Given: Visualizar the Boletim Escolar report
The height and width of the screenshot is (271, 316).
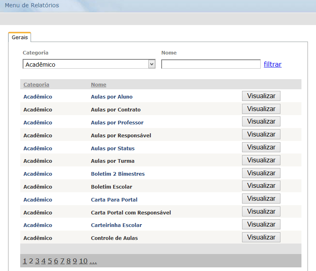Looking at the screenshot, I should point(261,185).
